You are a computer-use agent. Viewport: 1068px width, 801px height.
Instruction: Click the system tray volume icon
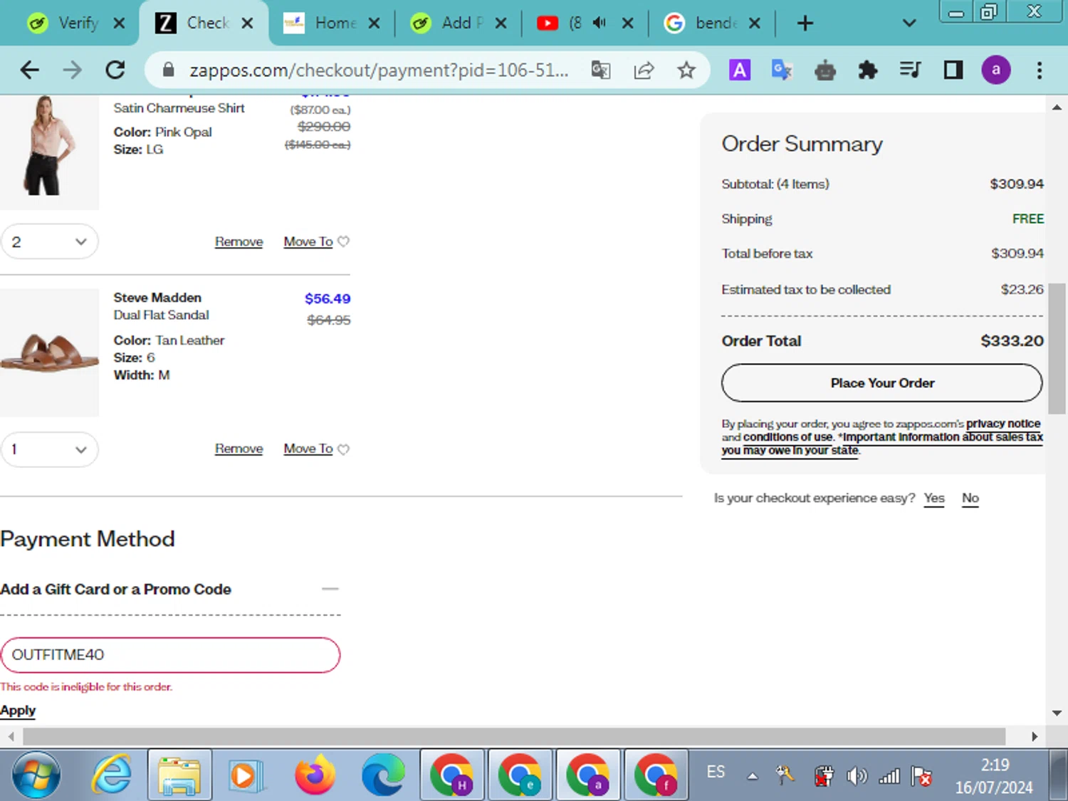[857, 775]
